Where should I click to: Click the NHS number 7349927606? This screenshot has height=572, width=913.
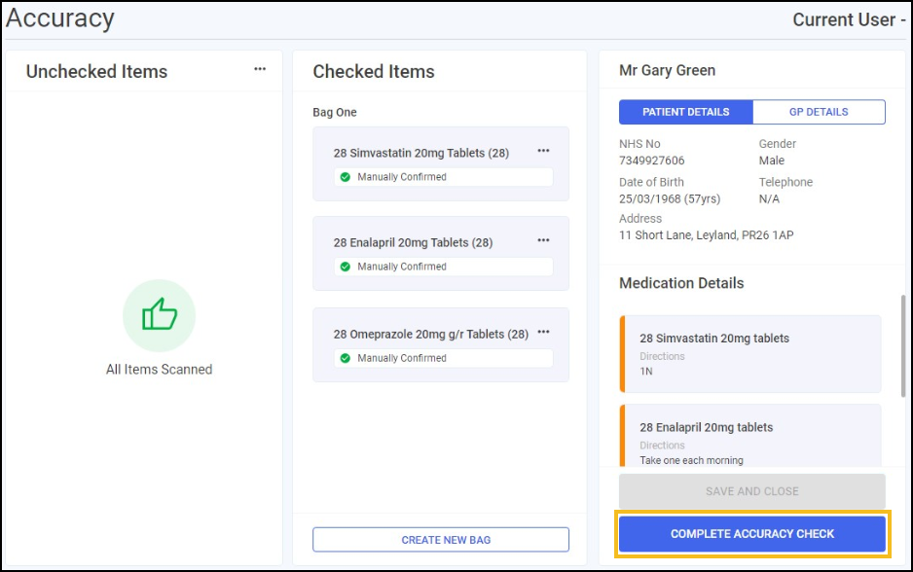click(x=651, y=161)
